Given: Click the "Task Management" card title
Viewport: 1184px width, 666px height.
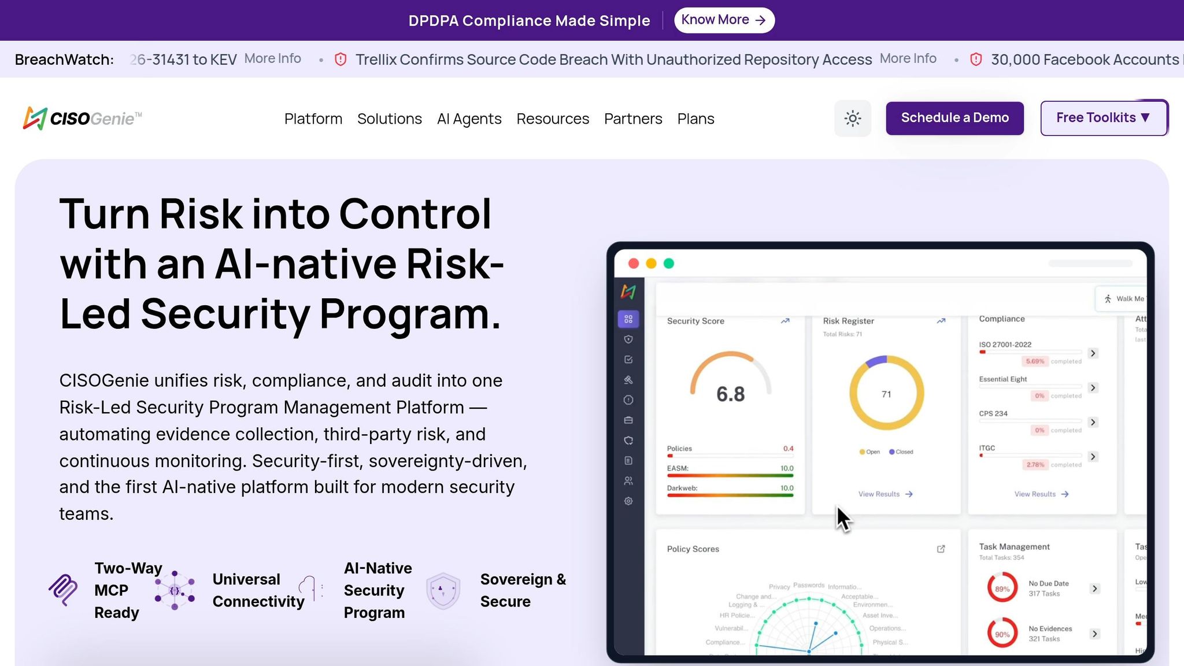Looking at the screenshot, I should (1014, 547).
